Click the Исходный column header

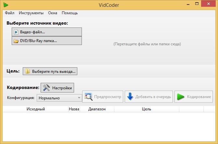pos(36,109)
